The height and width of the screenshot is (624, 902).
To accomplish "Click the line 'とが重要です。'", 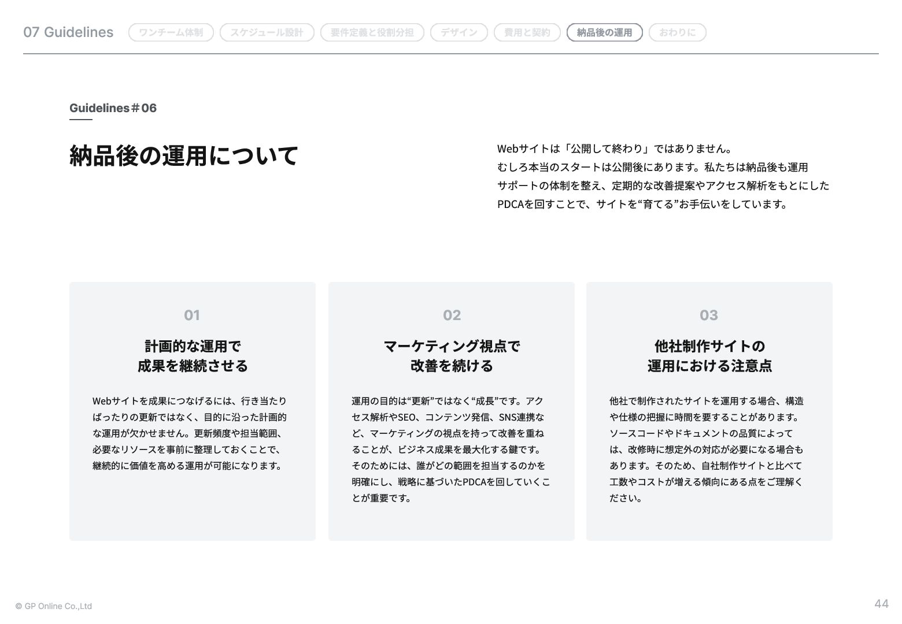I will click(x=382, y=498).
